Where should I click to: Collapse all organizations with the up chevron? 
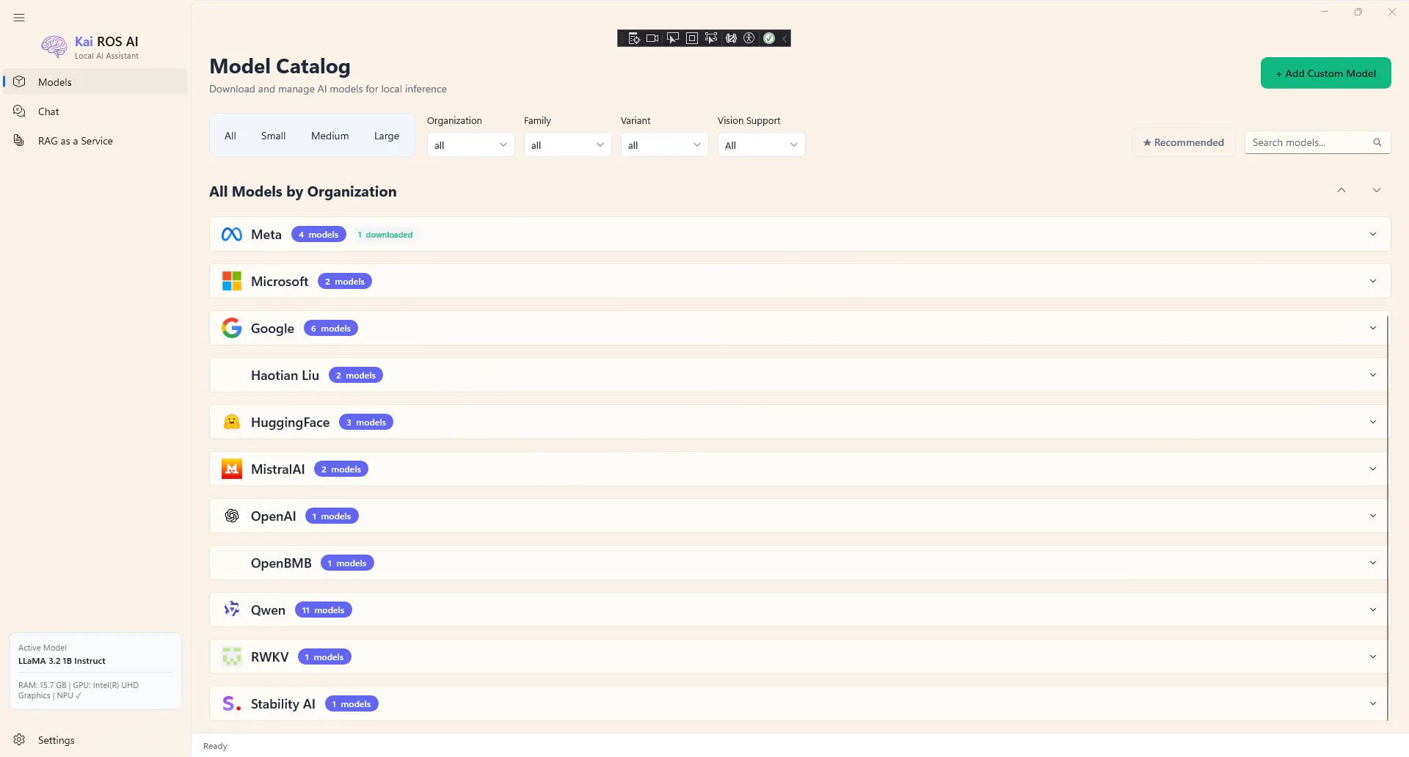(x=1341, y=190)
